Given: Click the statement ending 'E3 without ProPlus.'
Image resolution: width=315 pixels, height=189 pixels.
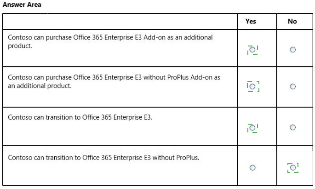Looking at the screenshot, I should (x=103, y=157).
